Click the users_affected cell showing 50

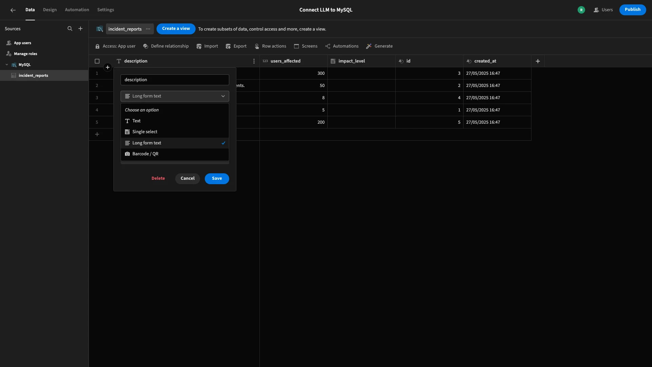pos(293,86)
